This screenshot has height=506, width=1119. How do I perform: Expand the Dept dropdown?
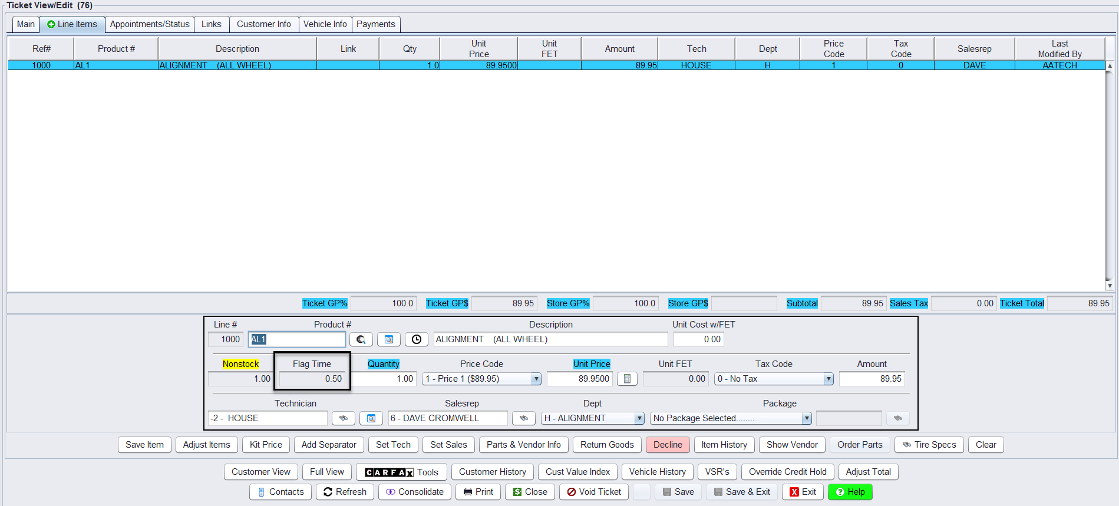[x=639, y=418]
